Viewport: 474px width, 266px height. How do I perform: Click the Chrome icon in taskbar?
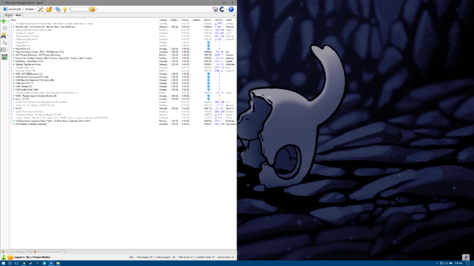[x=24, y=263]
